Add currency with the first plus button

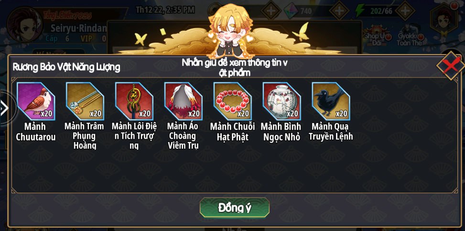coord(271,11)
